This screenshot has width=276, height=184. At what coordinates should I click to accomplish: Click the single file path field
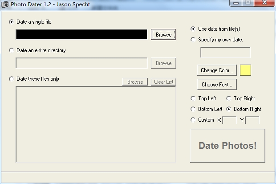pos(81,35)
